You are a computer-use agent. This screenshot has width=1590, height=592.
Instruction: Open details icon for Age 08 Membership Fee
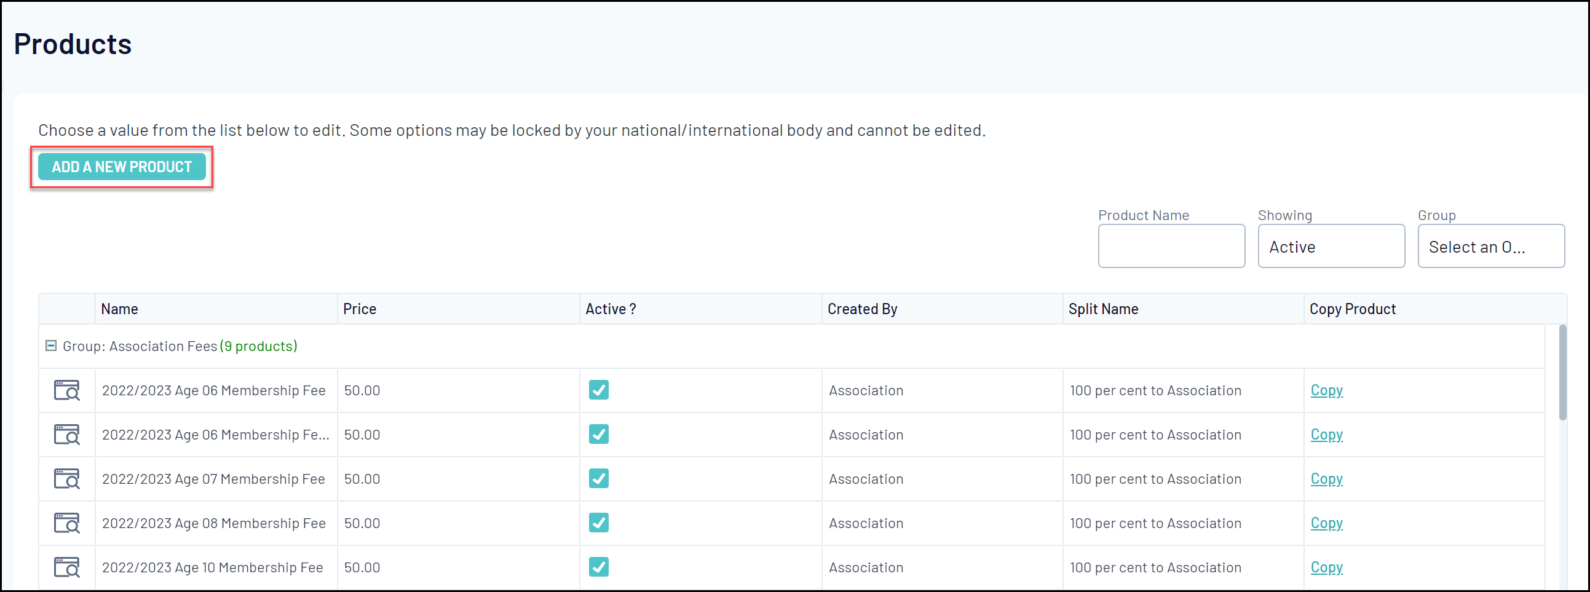(x=66, y=524)
